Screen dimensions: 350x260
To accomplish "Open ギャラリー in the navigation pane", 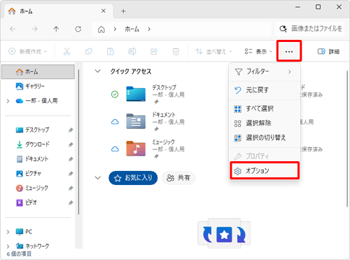I will click(30, 86).
